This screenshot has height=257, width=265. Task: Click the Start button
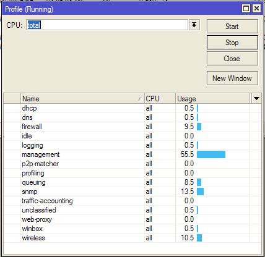(x=232, y=27)
